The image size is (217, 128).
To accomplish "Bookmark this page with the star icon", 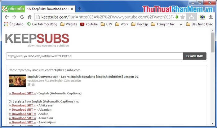I will (x=183, y=17).
